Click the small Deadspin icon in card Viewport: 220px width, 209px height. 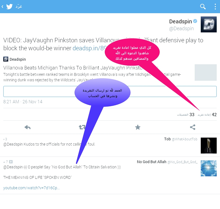coord(6,59)
